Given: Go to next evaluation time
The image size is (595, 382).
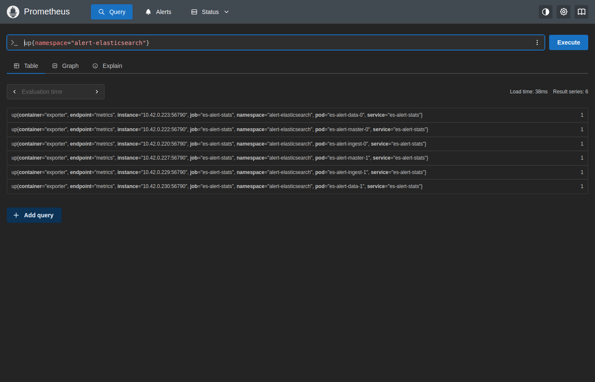Looking at the screenshot, I should pyautogui.click(x=97, y=92).
